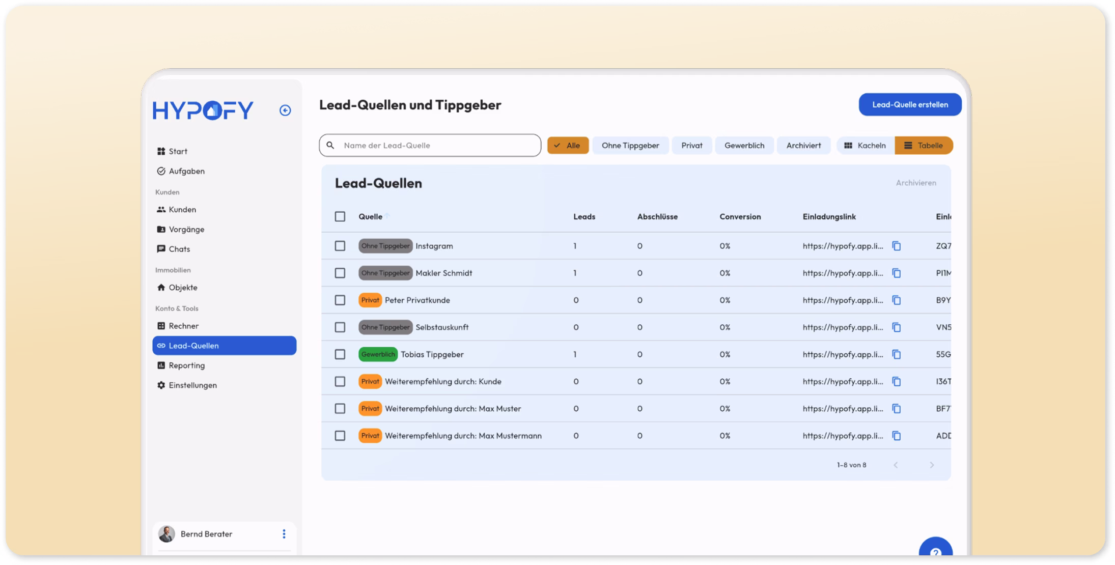Open Einstellungen via the gear icon

161,385
